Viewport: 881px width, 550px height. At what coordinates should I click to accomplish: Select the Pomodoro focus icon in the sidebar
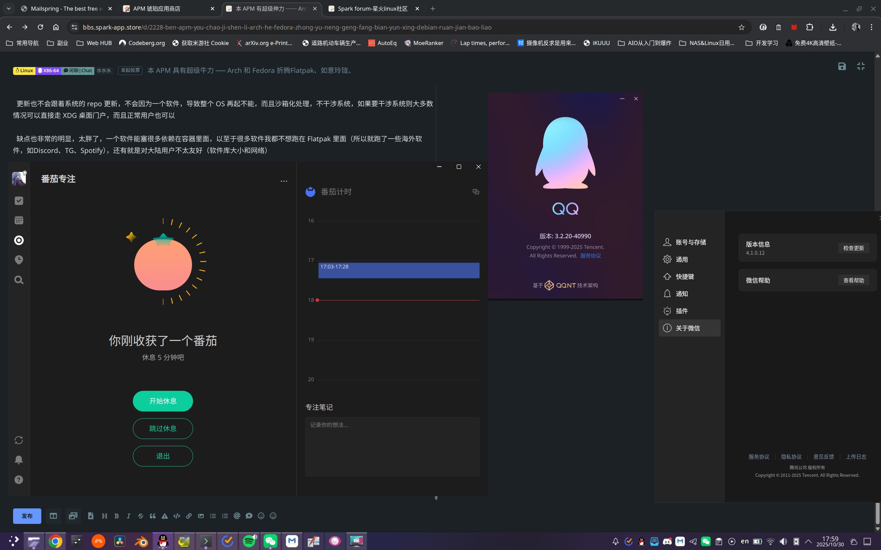pyautogui.click(x=18, y=240)
